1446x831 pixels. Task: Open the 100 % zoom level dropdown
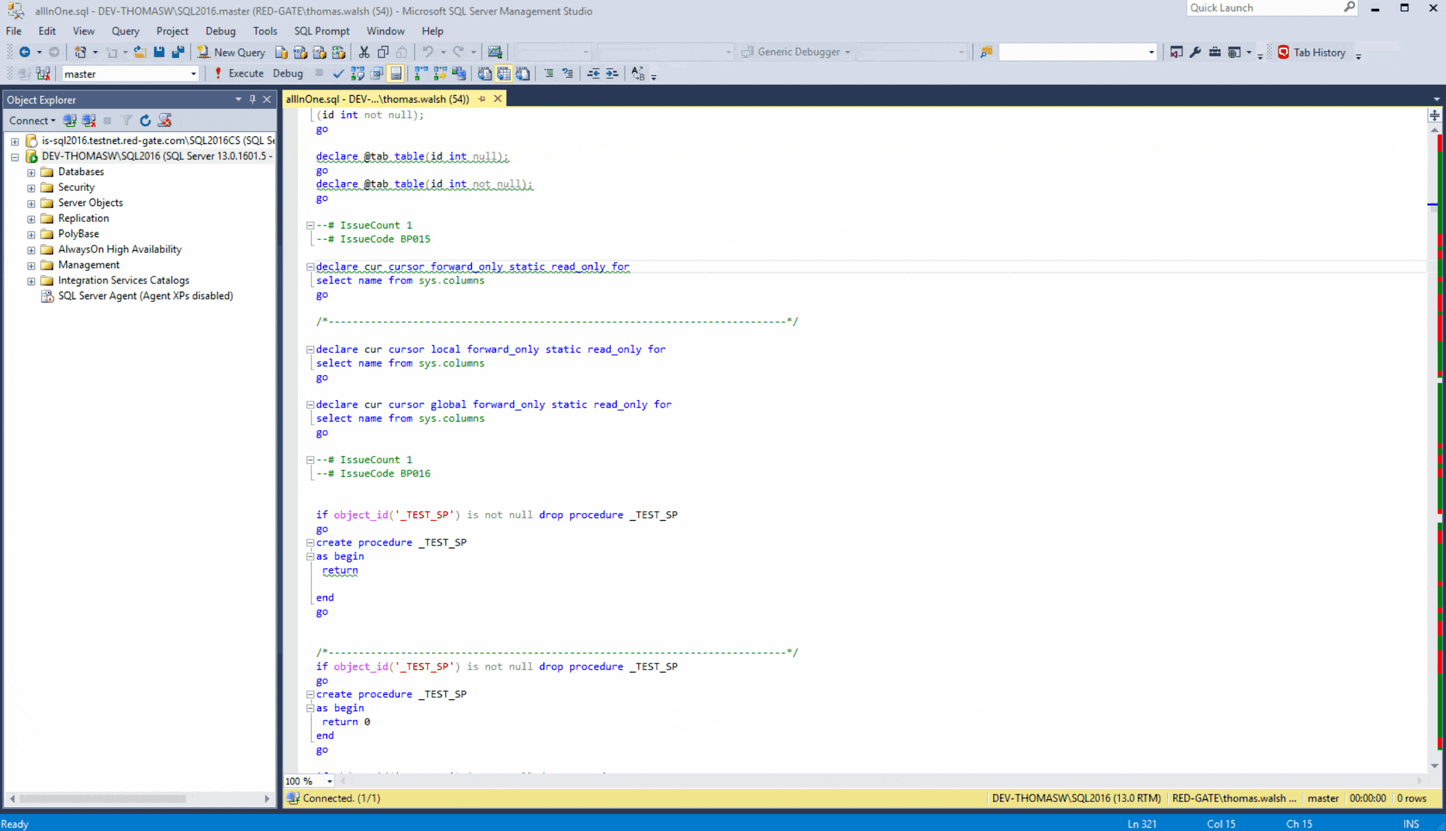pyautogui.click(x=329, y=781)
